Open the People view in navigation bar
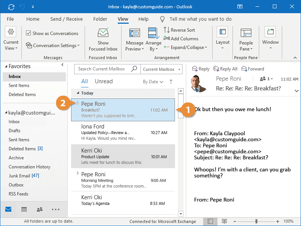This screenshot has height=226, width=301. click(x=40, y=209)
